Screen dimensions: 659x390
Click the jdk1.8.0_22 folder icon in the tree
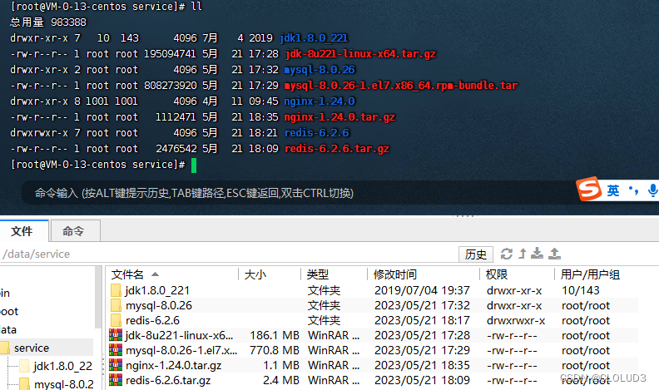[25, 366]
